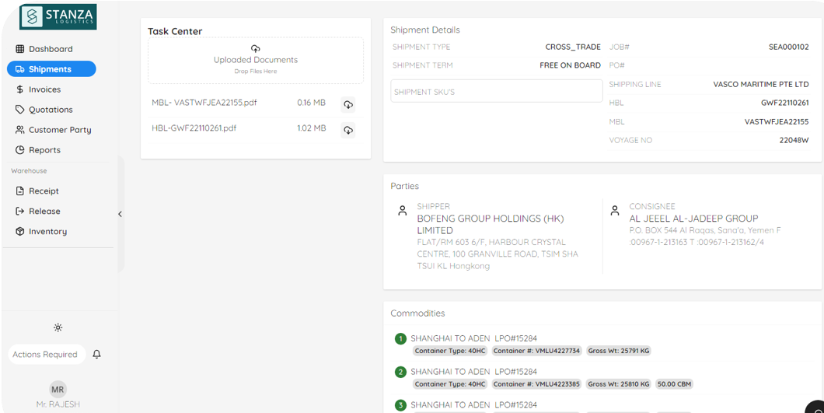Select commodity number 1 badge
Image resolution: width=824 pixels, height=413 pixels.
pyautogui.click(x=400, y=339)
